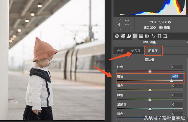Switch to the 明亮度 tab
188x122 pixels.
(x=153, y=51)
